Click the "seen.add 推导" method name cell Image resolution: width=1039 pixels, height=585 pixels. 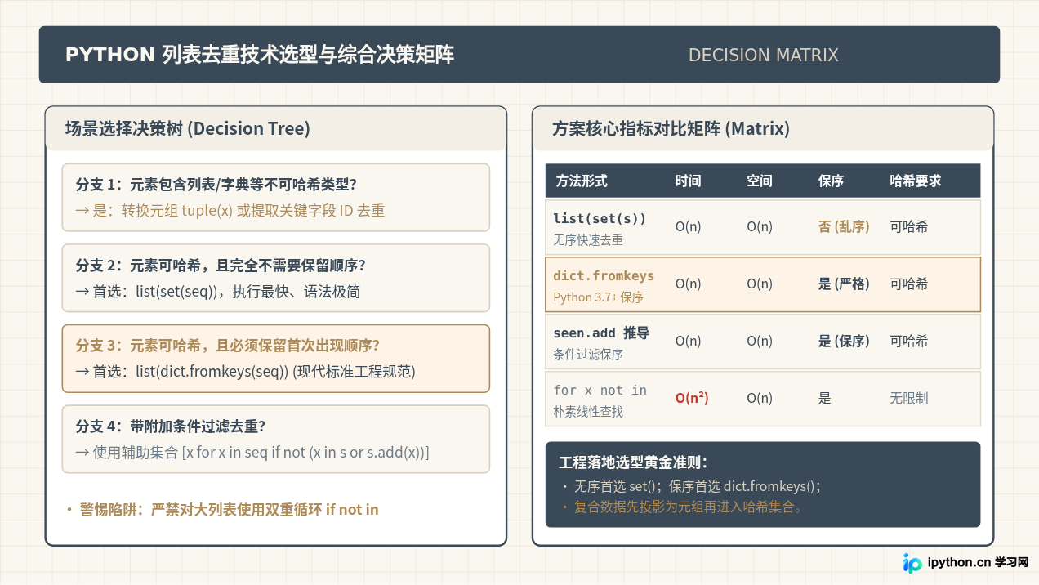[x=601, y=333]
